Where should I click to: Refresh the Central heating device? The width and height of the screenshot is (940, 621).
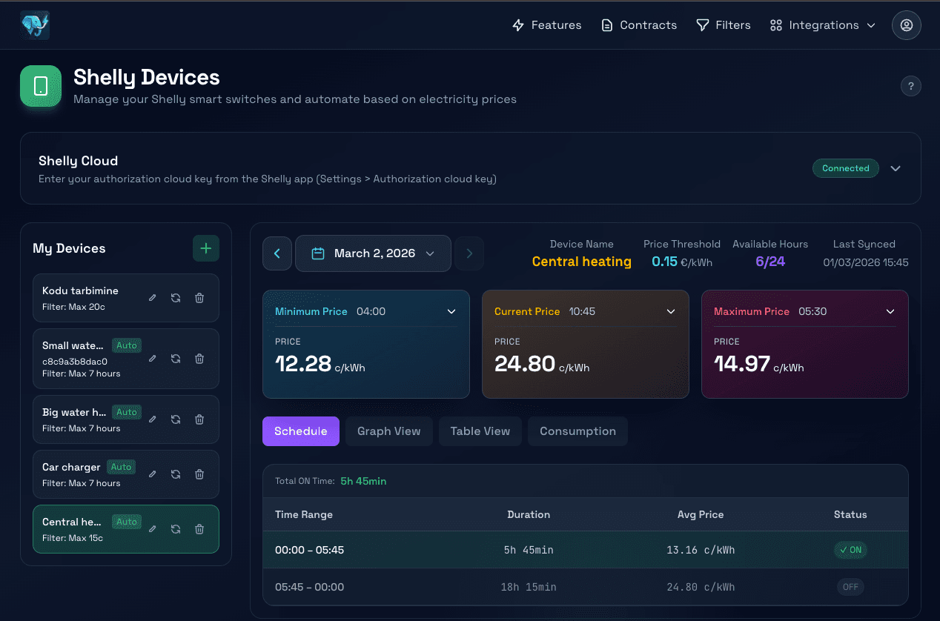[176, 529]
